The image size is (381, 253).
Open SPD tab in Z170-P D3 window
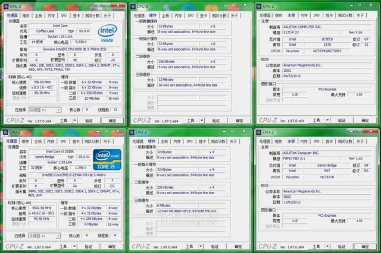tap(316, 15)
